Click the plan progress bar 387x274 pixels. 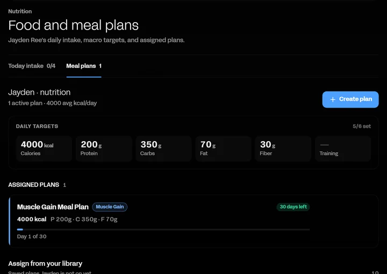coord(163,229)
